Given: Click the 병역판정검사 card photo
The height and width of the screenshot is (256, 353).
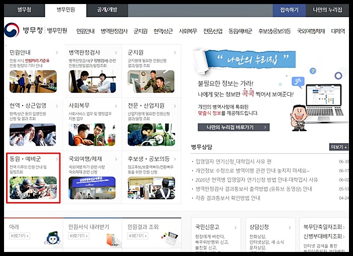Looking at the screenshot, I should [x=92, y=82].
